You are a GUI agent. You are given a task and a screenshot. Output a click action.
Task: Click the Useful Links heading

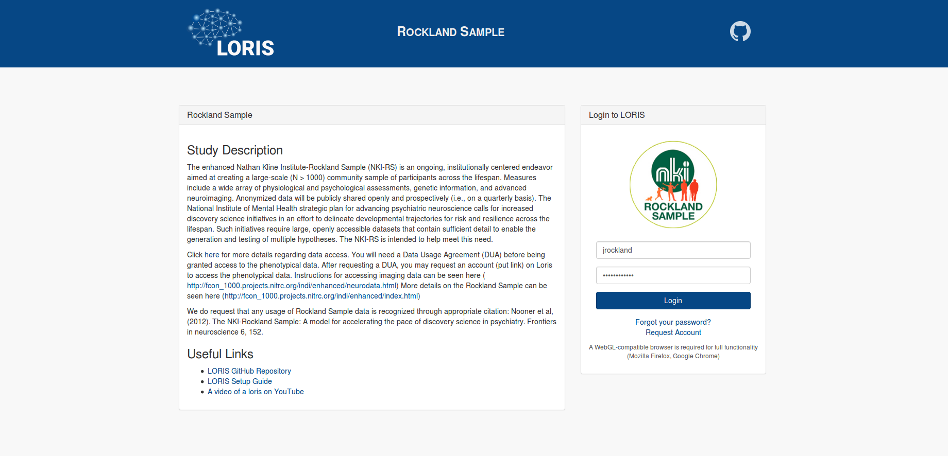[x=220, y=354]
